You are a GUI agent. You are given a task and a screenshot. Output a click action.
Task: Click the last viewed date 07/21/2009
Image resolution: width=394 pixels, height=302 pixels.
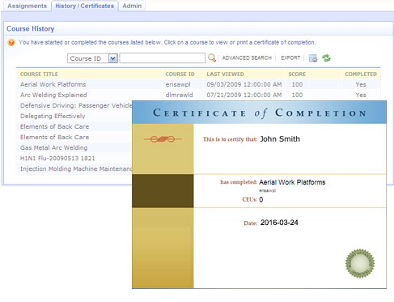pos(244,95)
